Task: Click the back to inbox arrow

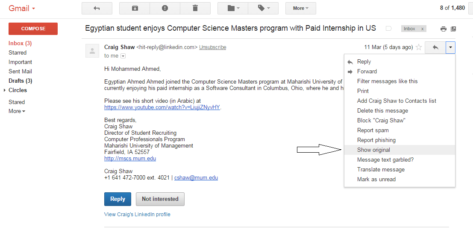Action: 97,8
